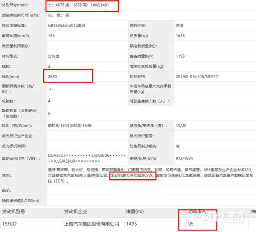Select the 前悬/后悬(mm) label
Image resolution: width=256 pixels, height=232 pixels.
coord(143,159)
